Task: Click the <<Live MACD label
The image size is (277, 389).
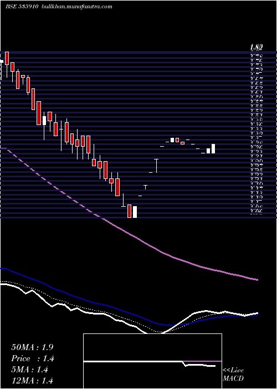Action: 233,375
